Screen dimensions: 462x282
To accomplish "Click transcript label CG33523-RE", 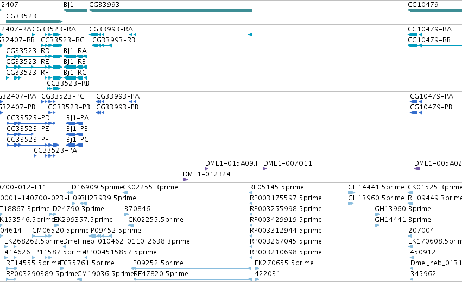I will [x=28, y=61].
